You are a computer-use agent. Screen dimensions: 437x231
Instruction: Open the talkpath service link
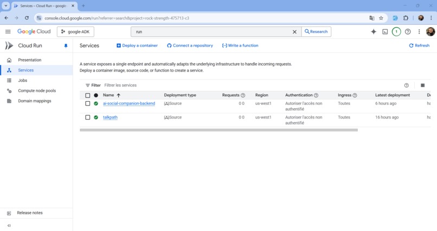(110, 117)
